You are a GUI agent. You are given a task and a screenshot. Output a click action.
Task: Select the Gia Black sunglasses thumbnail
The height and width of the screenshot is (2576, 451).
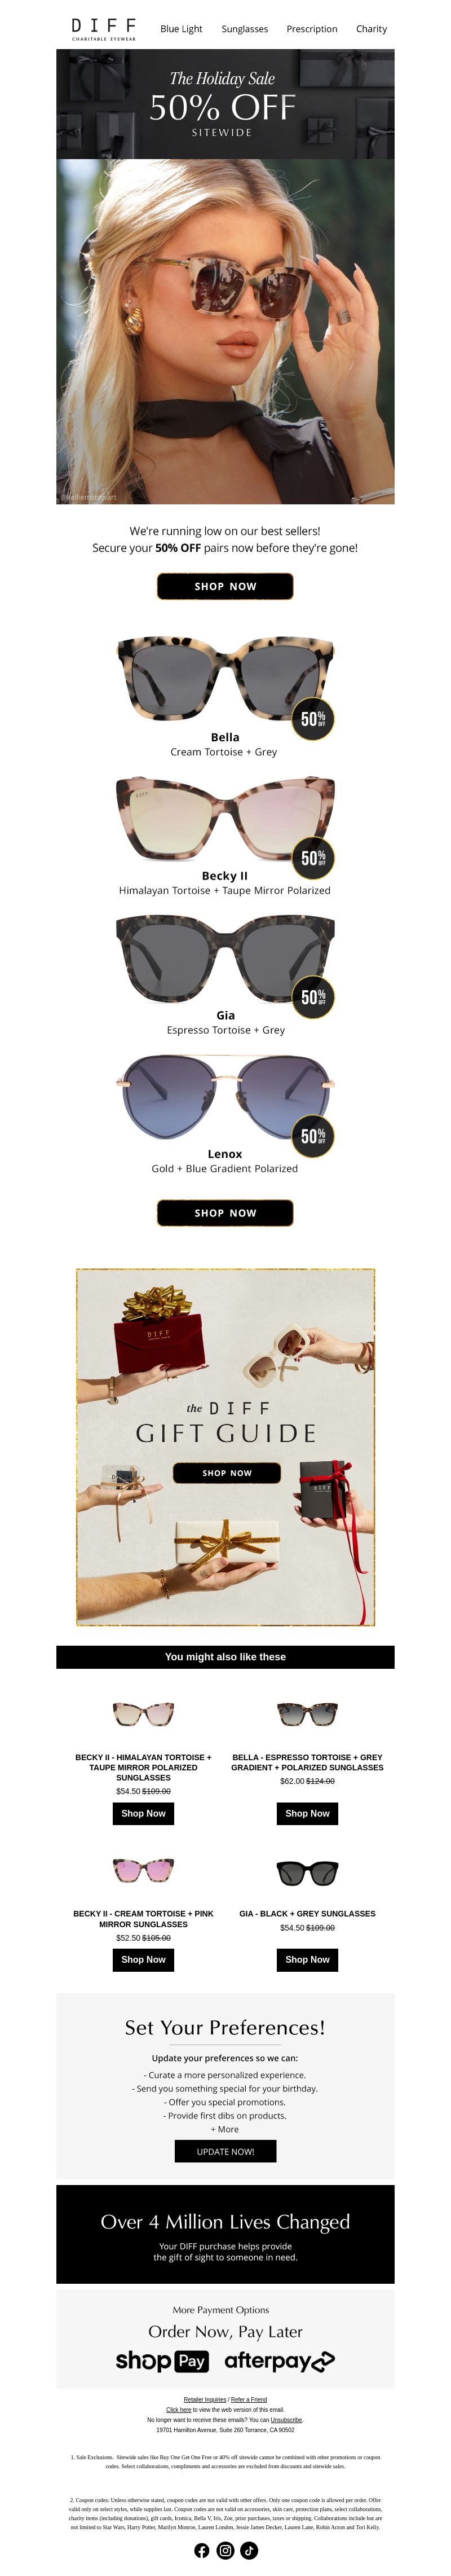(307, 1872)
